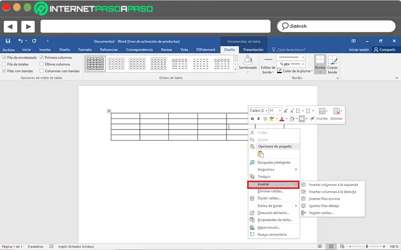Click the Insertar table icon in mini toolbar
The image size is (401, 250).
coord(322,111)
